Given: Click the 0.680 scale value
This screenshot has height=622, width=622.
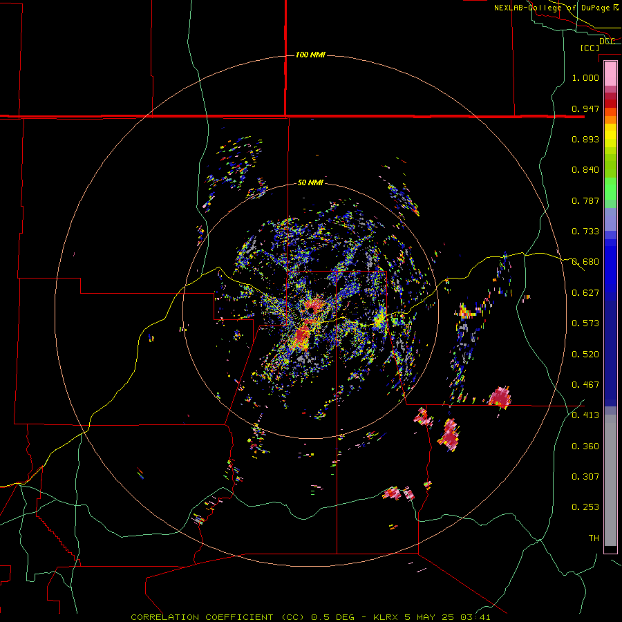Looking at the screenshot, I should (585, 262).
